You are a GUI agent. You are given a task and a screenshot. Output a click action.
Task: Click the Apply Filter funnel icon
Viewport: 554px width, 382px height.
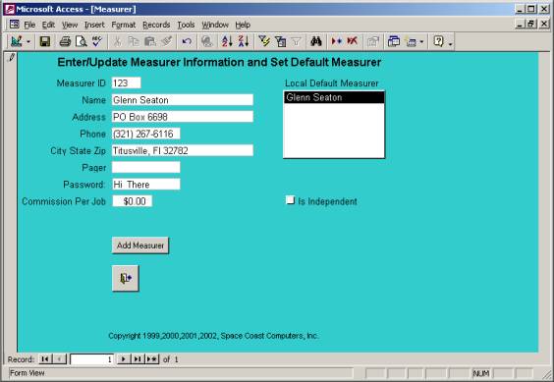[297, 41]
